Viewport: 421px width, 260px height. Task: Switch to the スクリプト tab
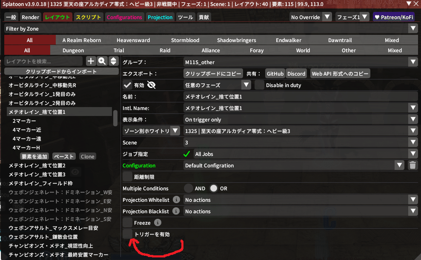[x=88, y=17]
